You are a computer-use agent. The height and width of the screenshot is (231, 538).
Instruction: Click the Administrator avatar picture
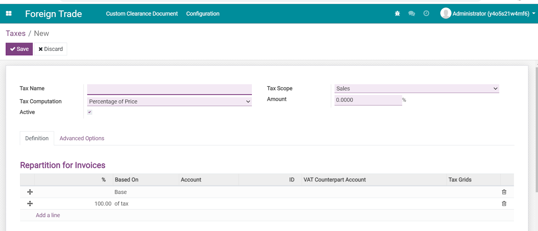[446, 13]
